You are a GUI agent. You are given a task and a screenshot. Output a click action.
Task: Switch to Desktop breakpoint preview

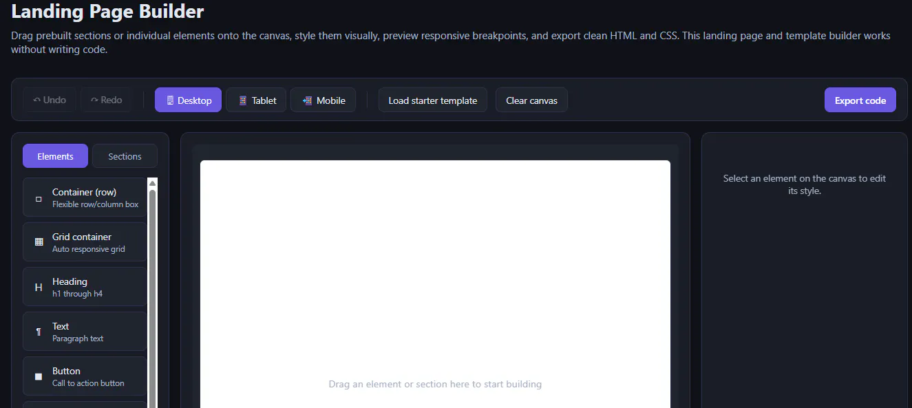click(188, 100)
